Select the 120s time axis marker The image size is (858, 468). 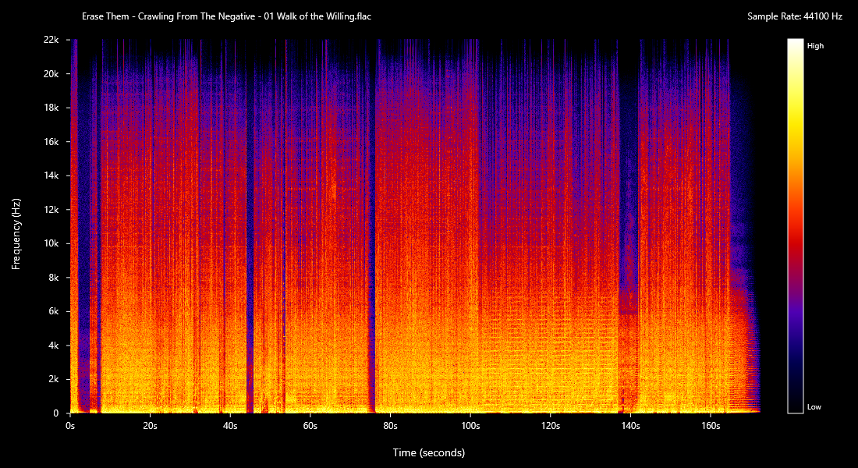pos(550,427)
